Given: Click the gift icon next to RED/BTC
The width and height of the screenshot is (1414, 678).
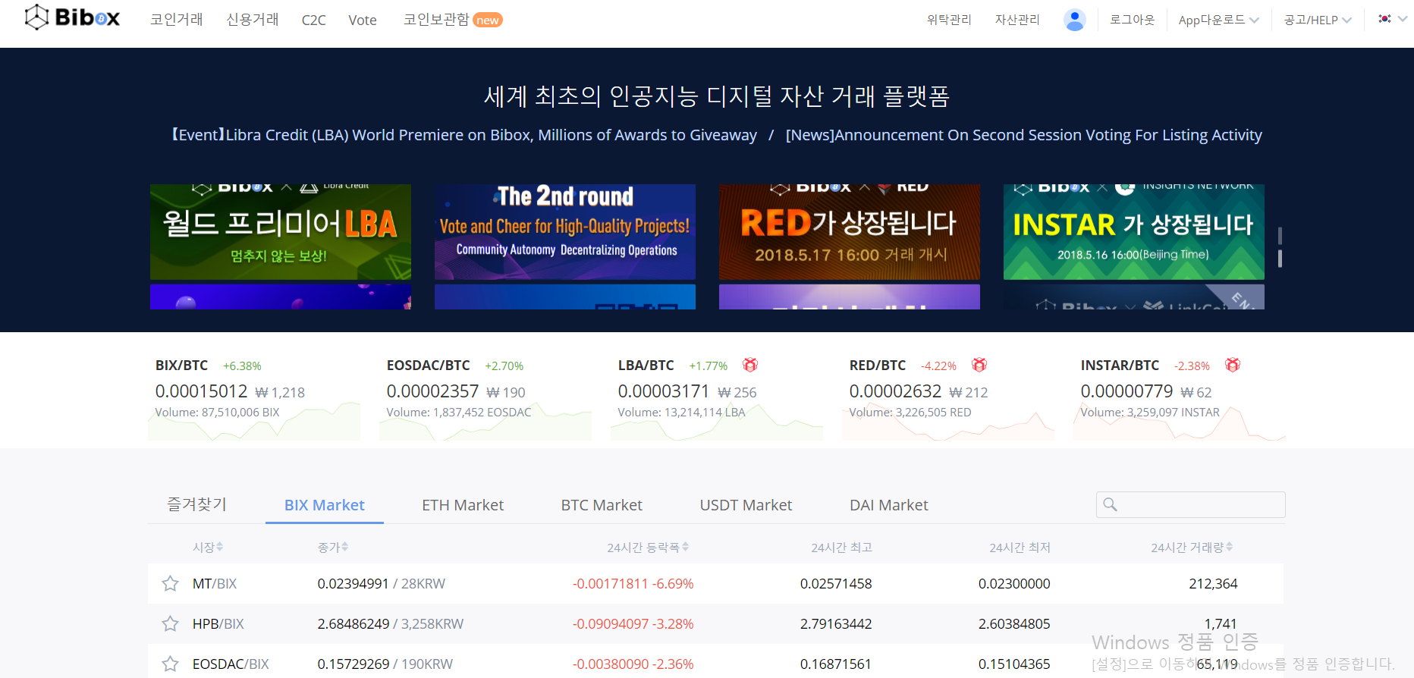Looking at the screenshot, I should (979, 365).
